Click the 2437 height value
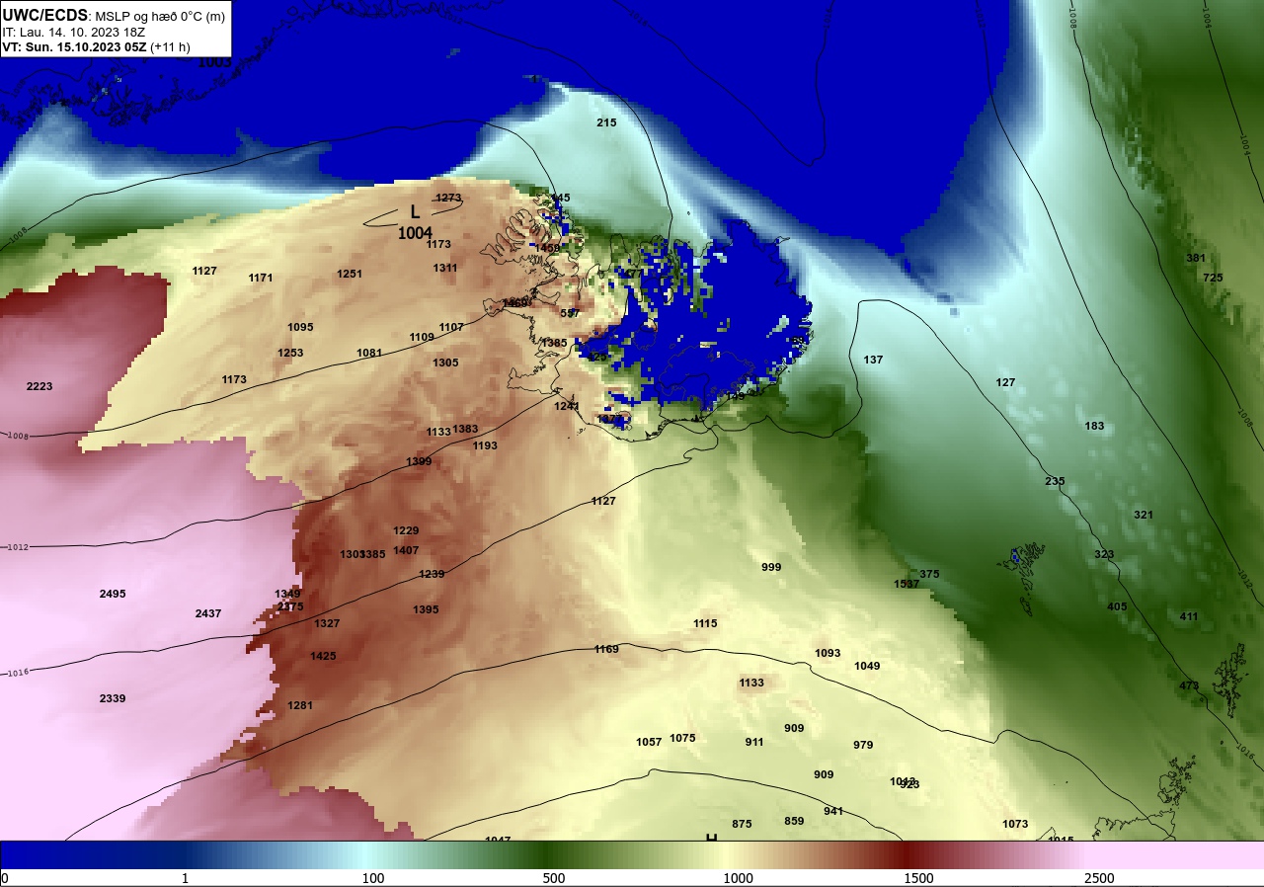Viewport: 1264px width, 887px height. (x=208, y=613)
